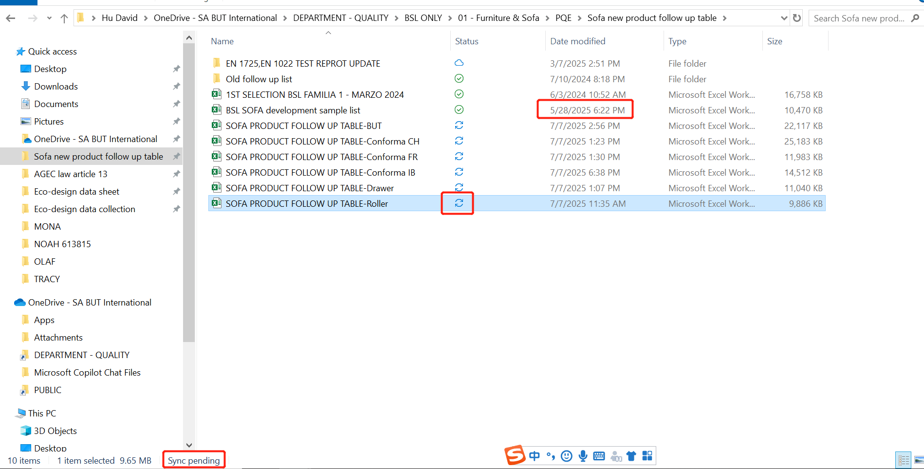The width and height of the screenshot is (924, 469).
Task: Navigate to BSL ONLY via the breadcrumb
Action: click(x=423, y=18)
